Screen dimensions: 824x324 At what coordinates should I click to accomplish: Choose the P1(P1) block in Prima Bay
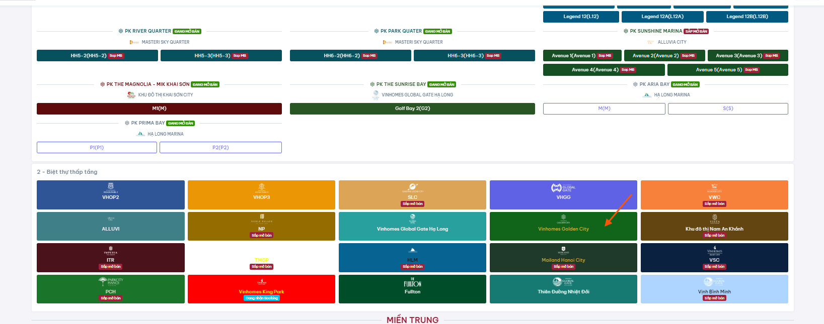pyautogui.click(x=97, y=147)
